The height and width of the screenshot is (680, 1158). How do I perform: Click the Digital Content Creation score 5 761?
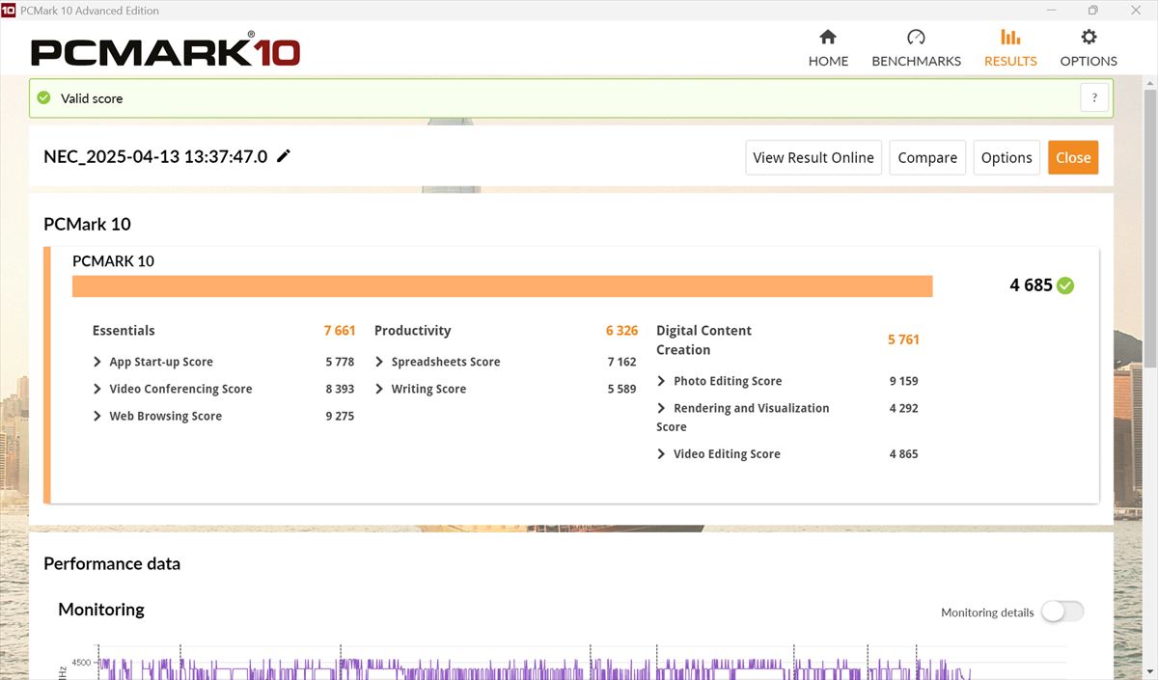[x=903, y=340]
